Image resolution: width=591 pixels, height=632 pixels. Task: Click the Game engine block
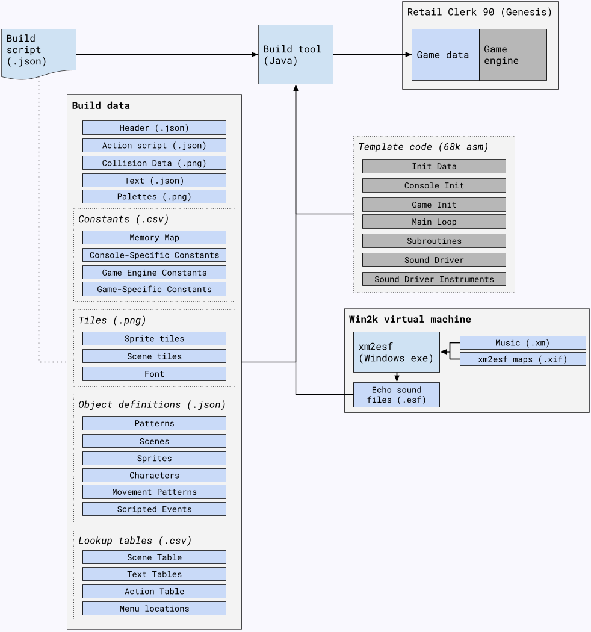[x=512, y=54]
